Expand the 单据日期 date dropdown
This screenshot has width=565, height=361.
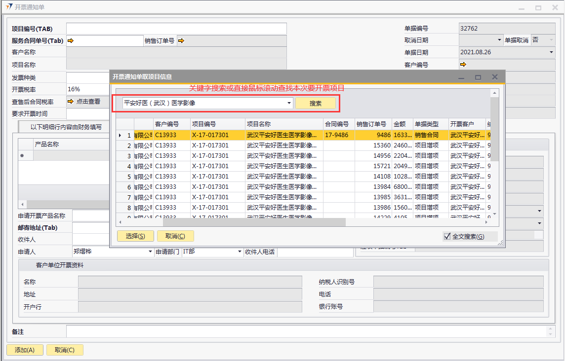point(551,52)
